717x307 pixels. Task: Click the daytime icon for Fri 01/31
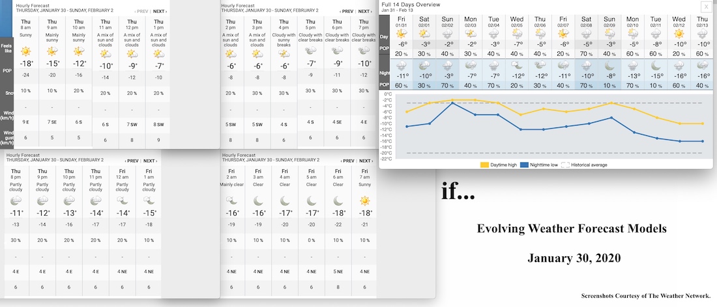pos(402,33)
